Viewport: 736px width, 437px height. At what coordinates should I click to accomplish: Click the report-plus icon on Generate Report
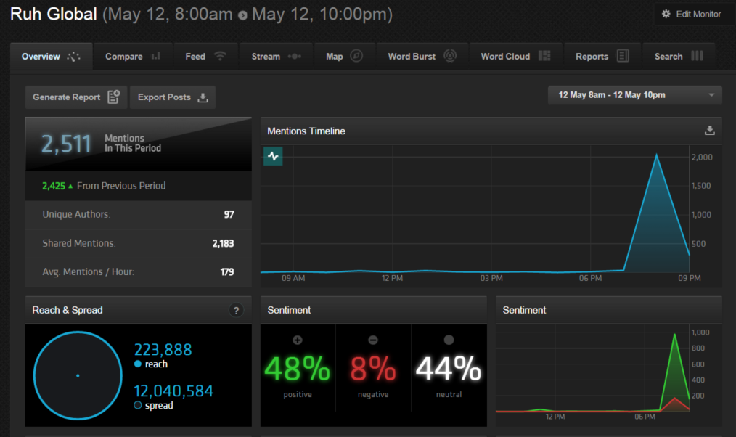coord(113,97)
